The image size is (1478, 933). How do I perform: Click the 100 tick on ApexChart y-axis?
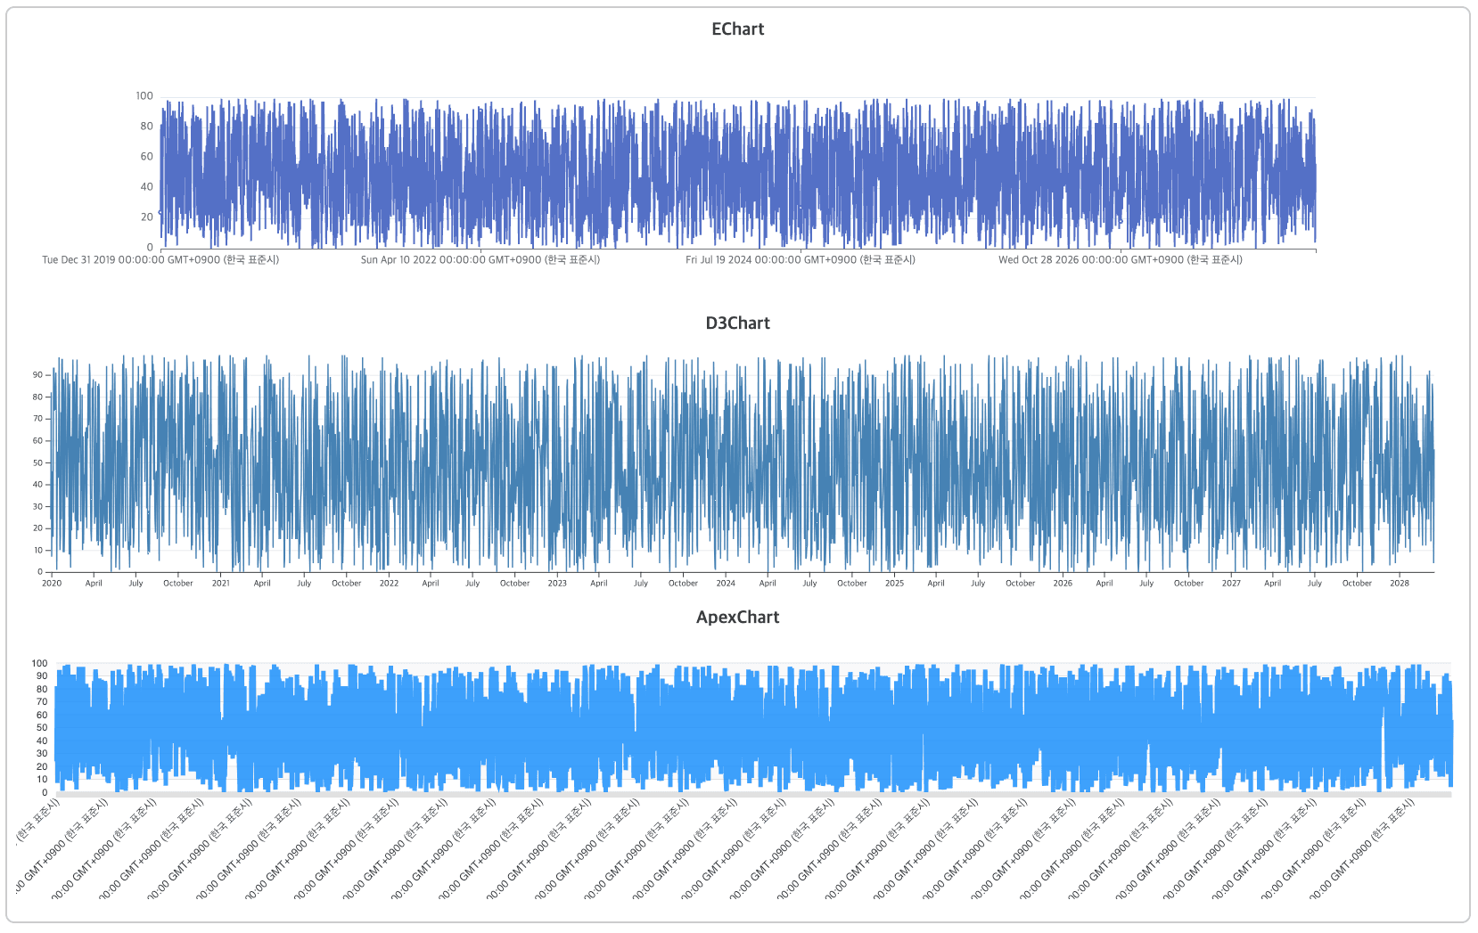click(x=39, y=664)
